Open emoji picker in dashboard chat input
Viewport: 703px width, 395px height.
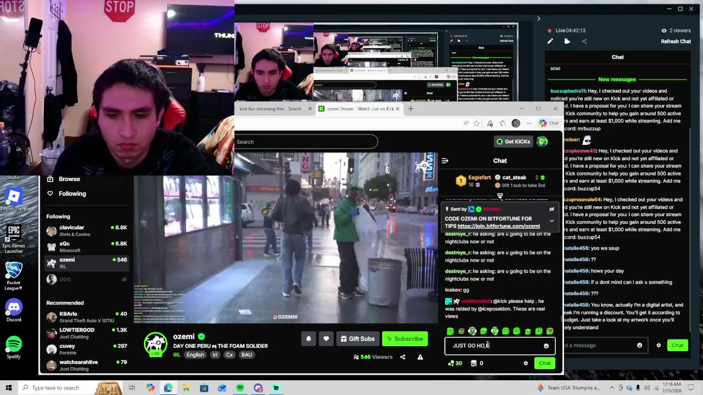click(639, 346)
